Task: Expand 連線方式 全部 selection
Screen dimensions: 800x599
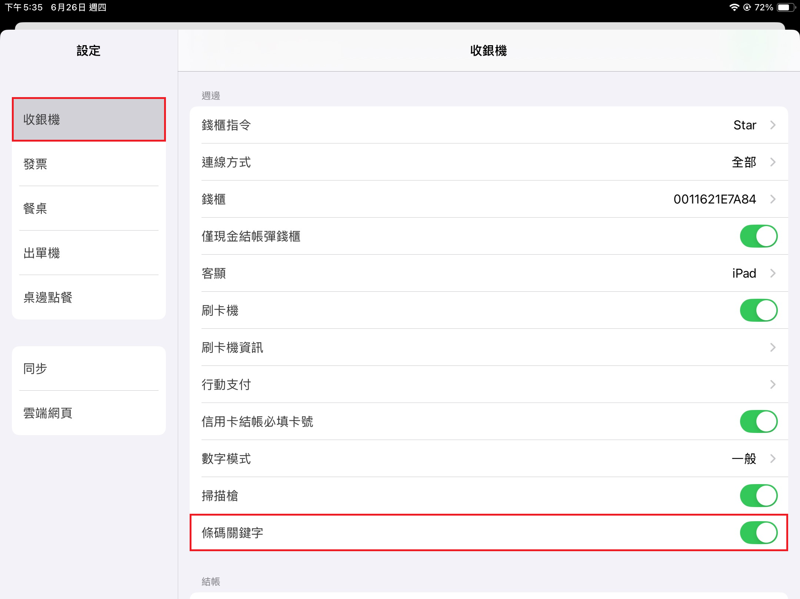Action: pos(773,162)
